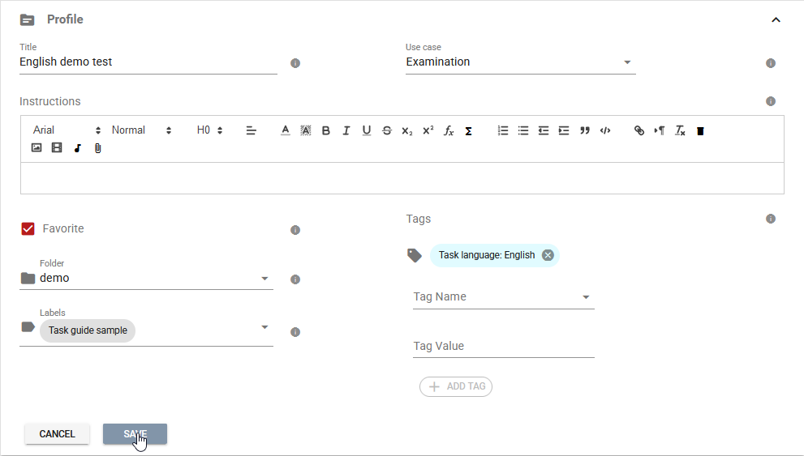Viewport: 804px width, 456px height.
Task: Click the Save button
Action: (135, 434)
